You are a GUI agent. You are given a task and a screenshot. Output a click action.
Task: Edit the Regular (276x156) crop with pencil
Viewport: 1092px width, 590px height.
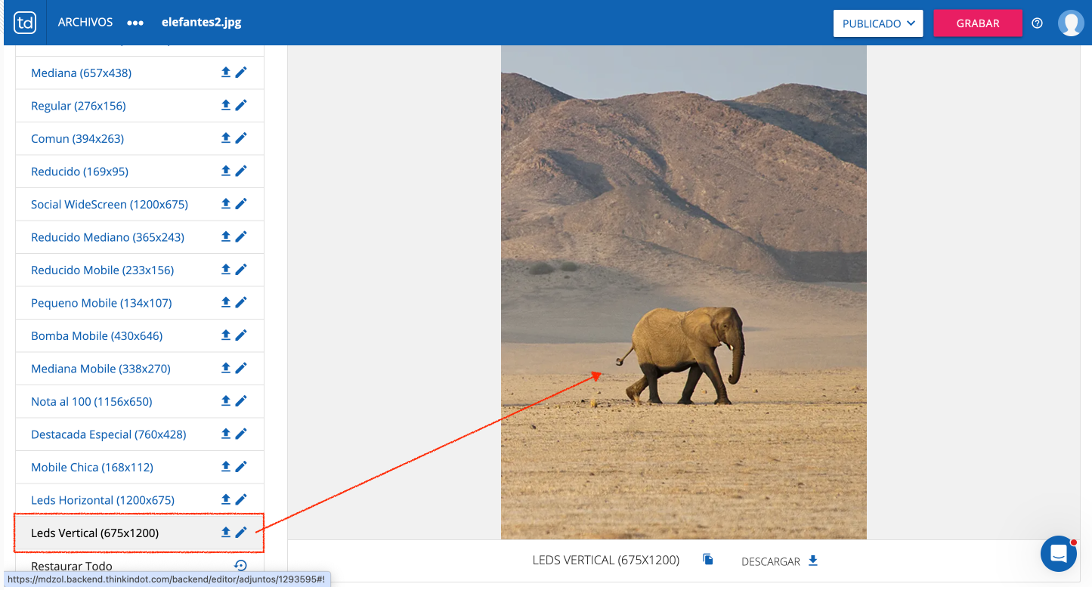pyautogui.click(x=241, y=105)
